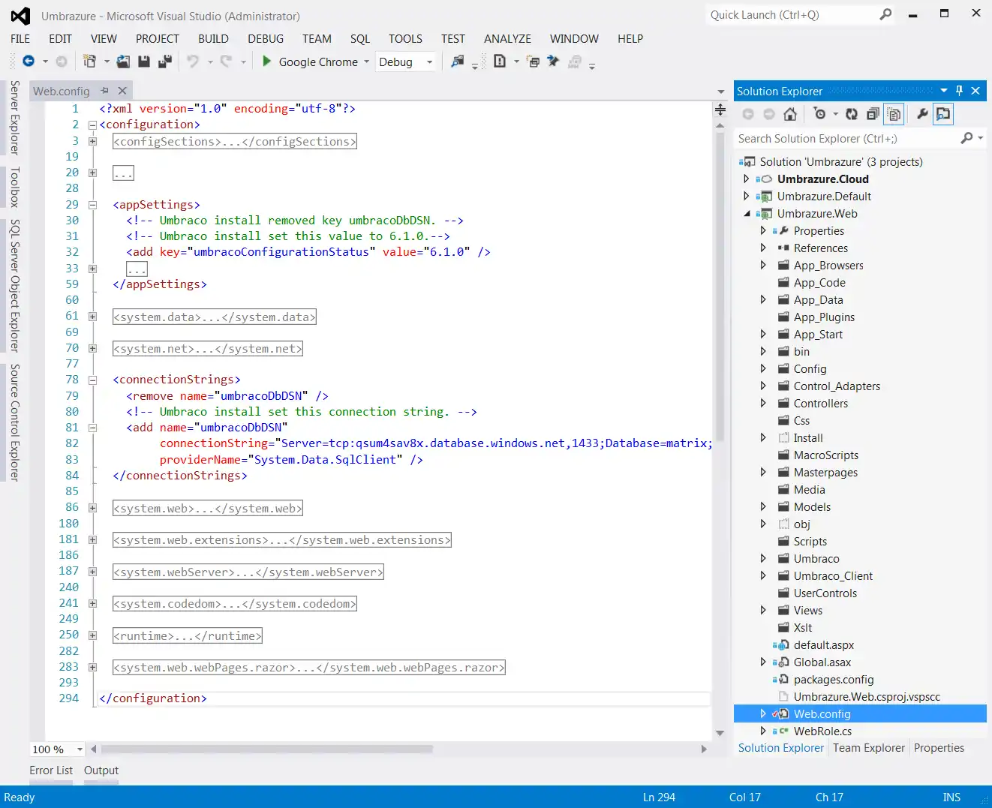This screenshot has width=992, height=808.
Task: Refresh Solution Explorer with the refresh icon
Action: tap(852, 114)
